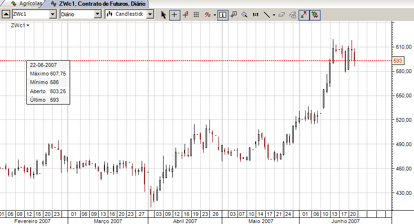Click the Junho 2007 month label
The height and width of the screenshot is (224, 414).
pyautogui.click(x=345, y=221)
